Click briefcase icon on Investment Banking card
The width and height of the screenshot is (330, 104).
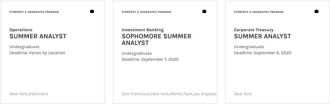(x=204, y=11)
